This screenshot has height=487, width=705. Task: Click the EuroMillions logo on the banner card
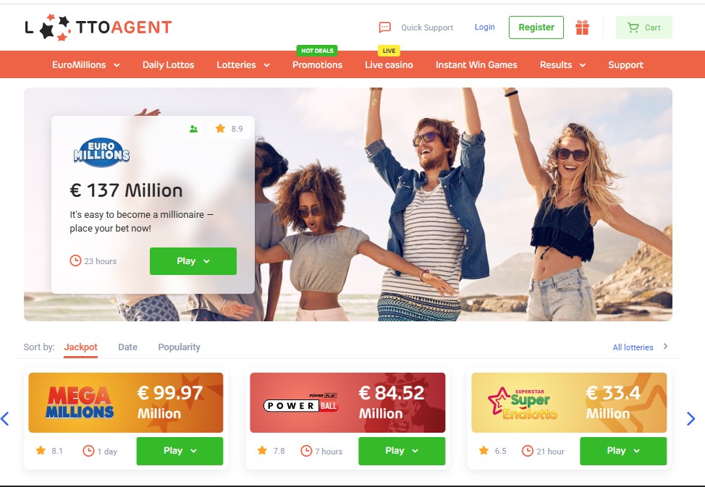coord(101,153)
